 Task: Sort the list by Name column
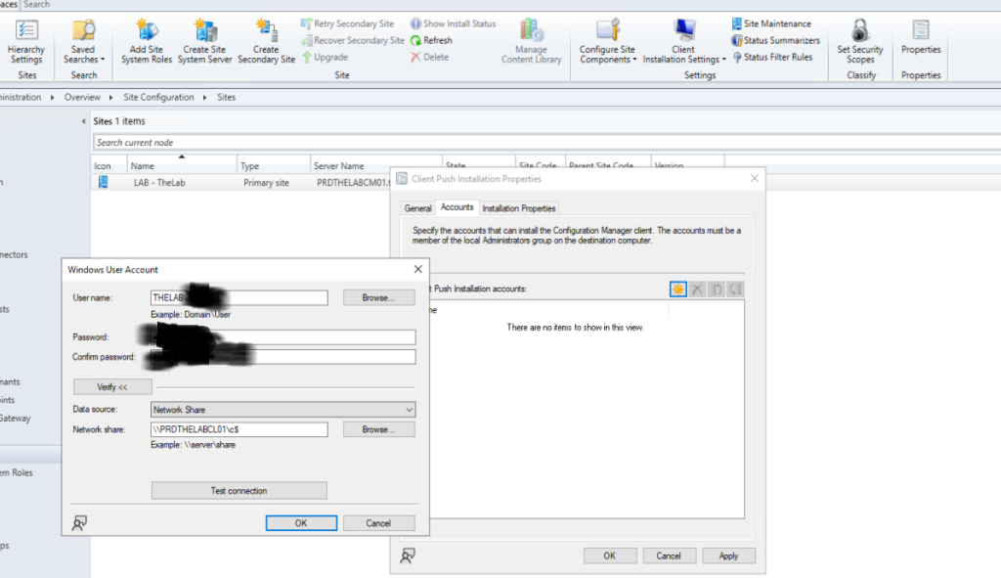click(181, 165)
